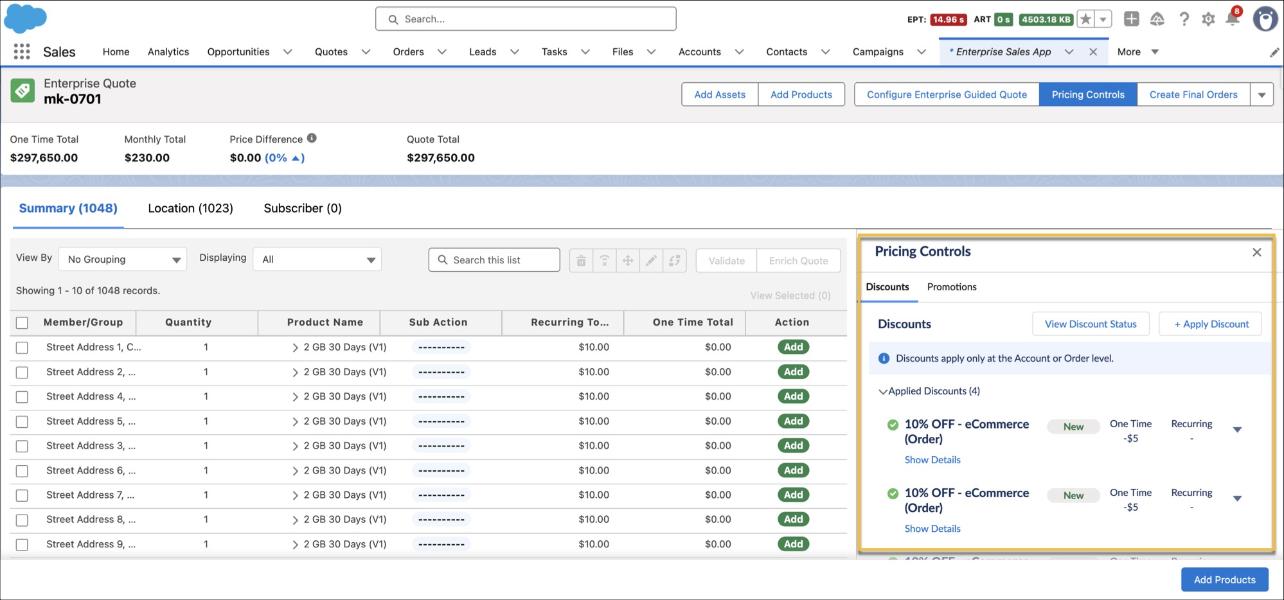Open the Promotions tab

(952, 287)
